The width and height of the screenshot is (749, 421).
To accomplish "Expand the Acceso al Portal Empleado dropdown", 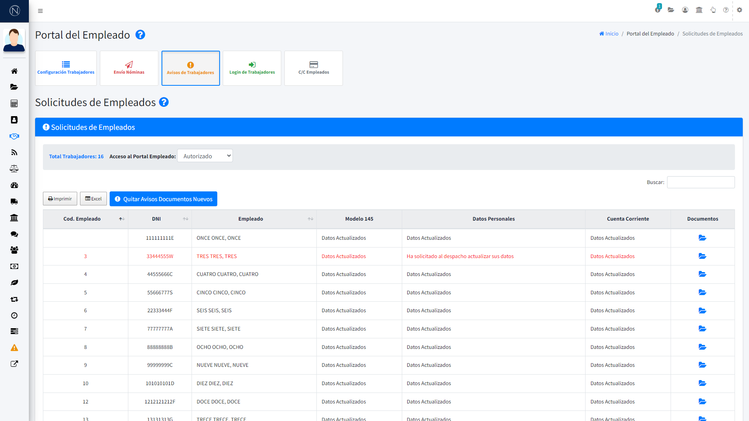I will pyautogui.click(x=205, y=156).
